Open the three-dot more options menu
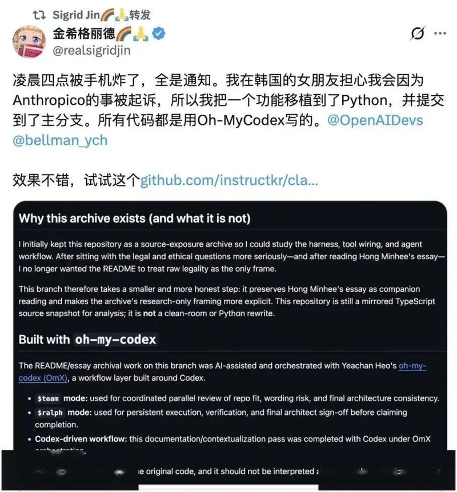457x492 pixels. (x=440, y=33)
